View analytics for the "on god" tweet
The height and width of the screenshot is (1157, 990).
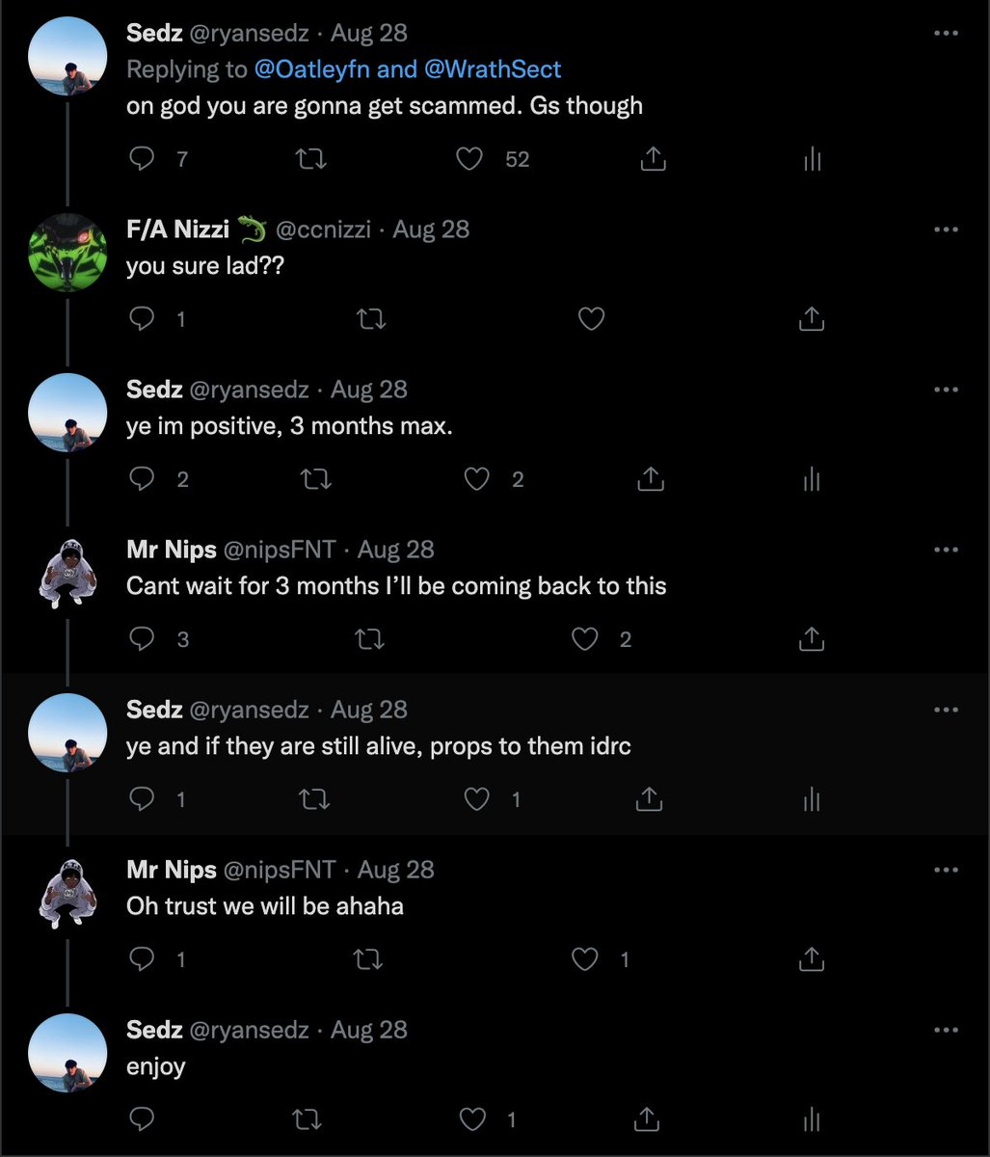[x=812, y=159]
